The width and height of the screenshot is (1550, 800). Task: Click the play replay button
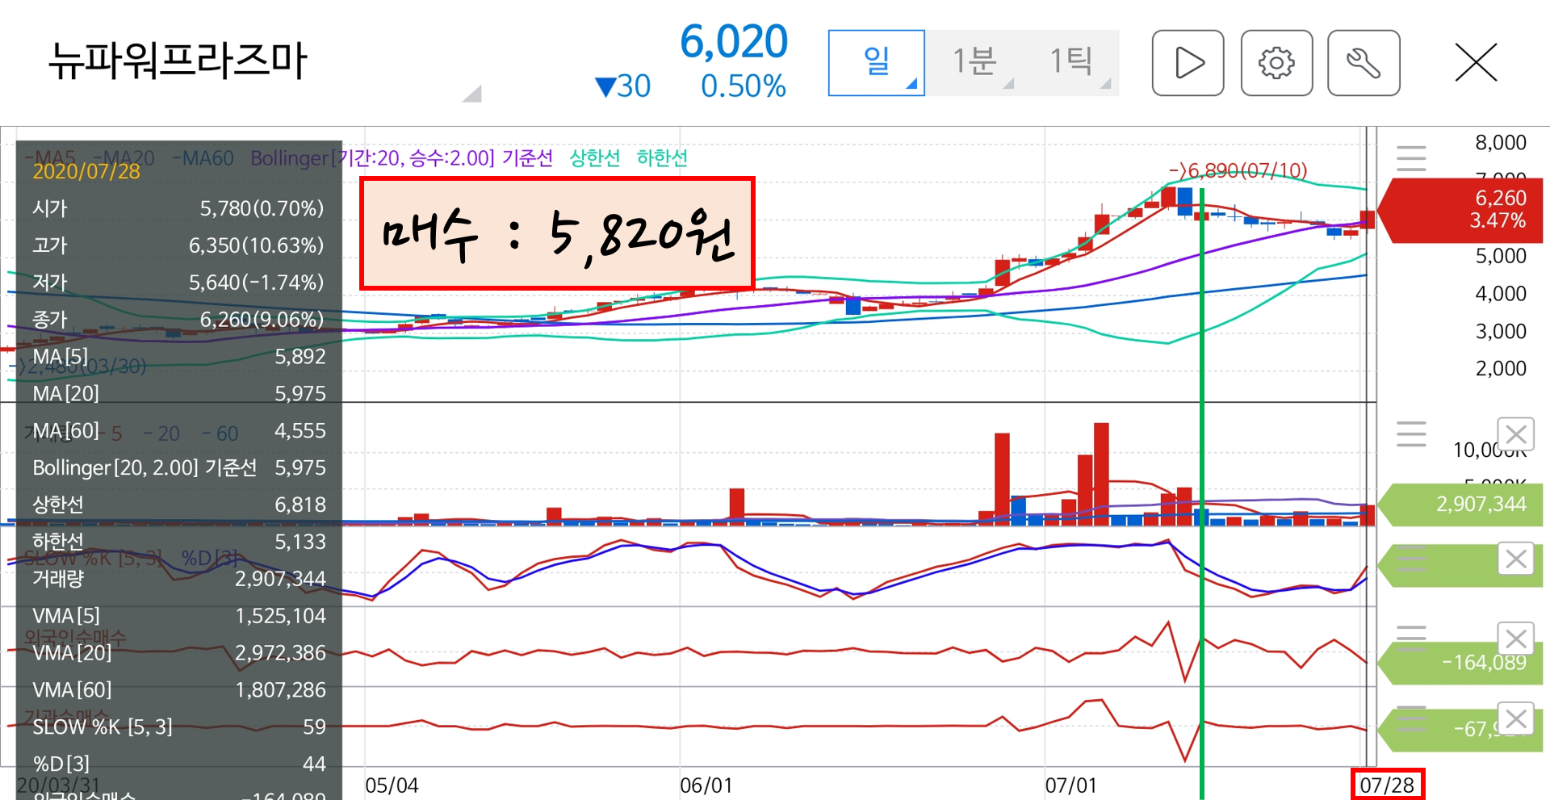click(1188, 63)
